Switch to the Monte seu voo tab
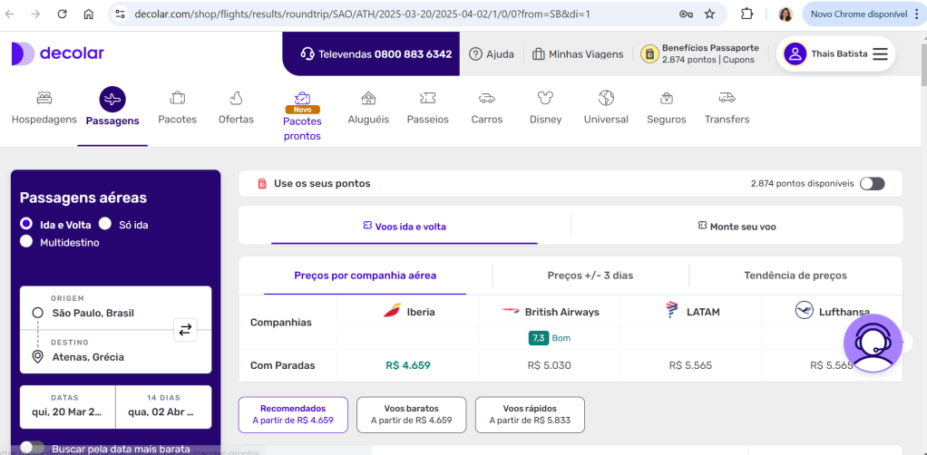927x455 pixels. pyautogui.click(x=737, y=227)
